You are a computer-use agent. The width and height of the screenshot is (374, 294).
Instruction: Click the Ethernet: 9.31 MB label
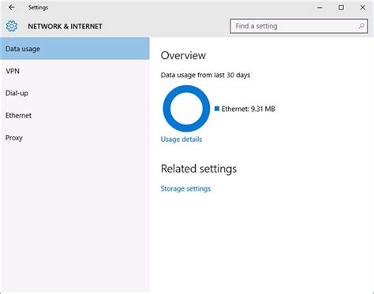pyautogui.click(x=249, y=109)
